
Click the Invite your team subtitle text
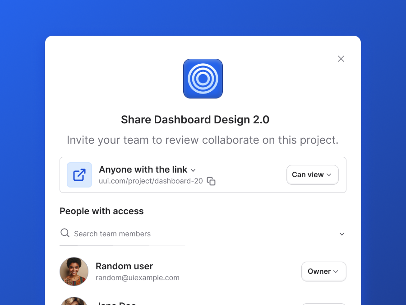tap(203, 140)
